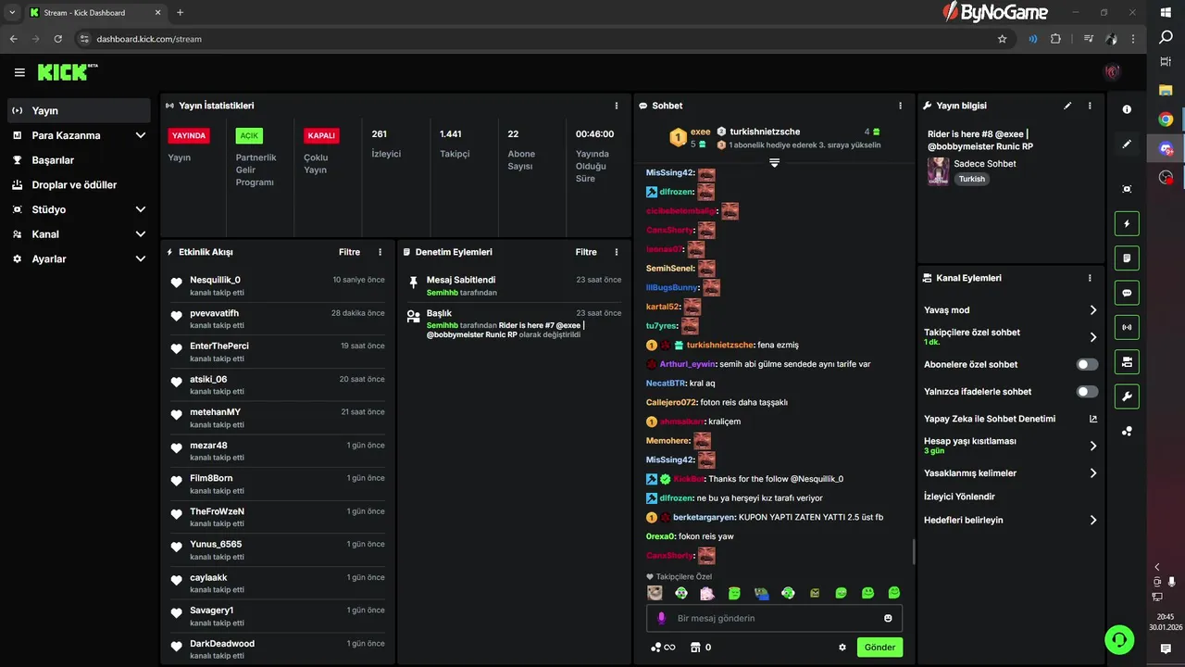The image size is (1185, 667).
Task: Click the points icon with infinity symbol
Action: point(663,648)
